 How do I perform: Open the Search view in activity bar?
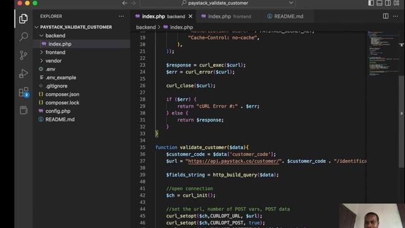(23, 37)
